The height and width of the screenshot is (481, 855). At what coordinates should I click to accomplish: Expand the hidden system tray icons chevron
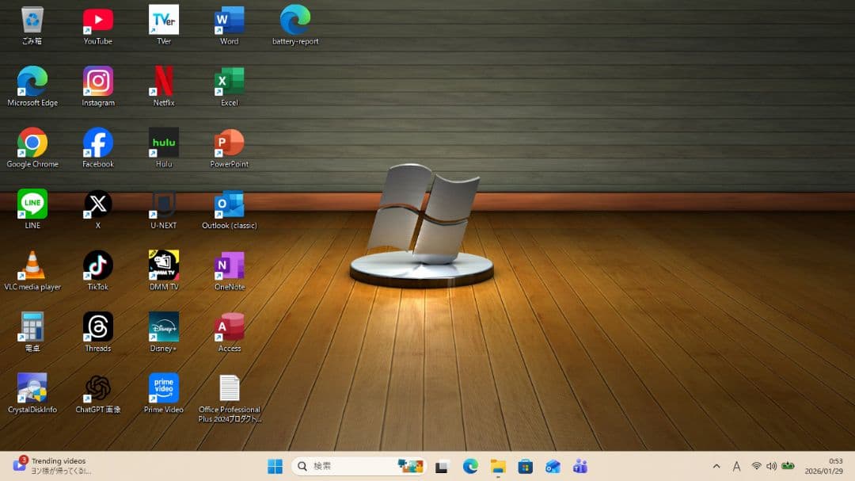pyautogui.click(x=716, y=467)
